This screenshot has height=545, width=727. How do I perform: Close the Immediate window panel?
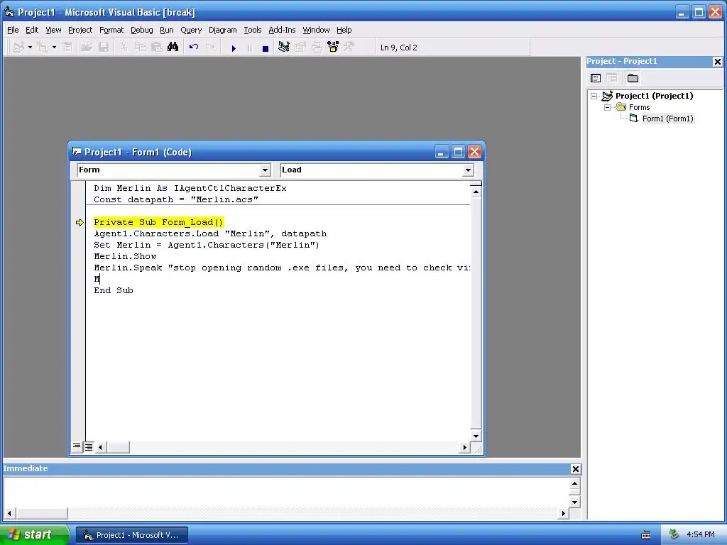point(575,469)
